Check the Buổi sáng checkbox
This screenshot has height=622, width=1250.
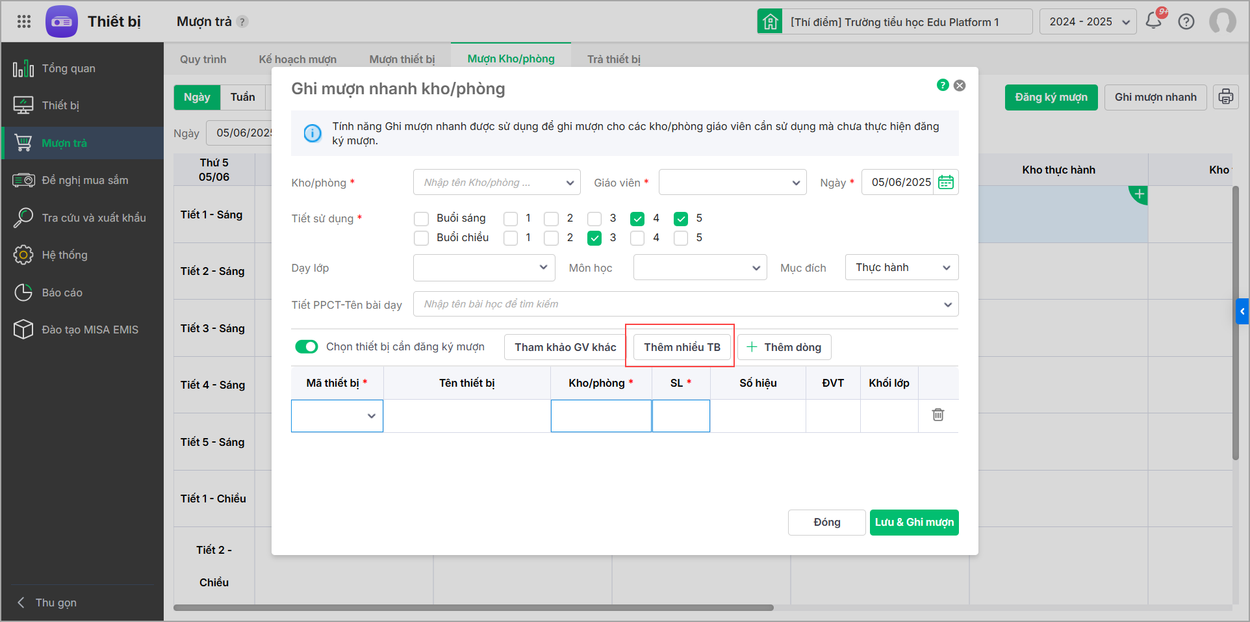coord(421,218)
